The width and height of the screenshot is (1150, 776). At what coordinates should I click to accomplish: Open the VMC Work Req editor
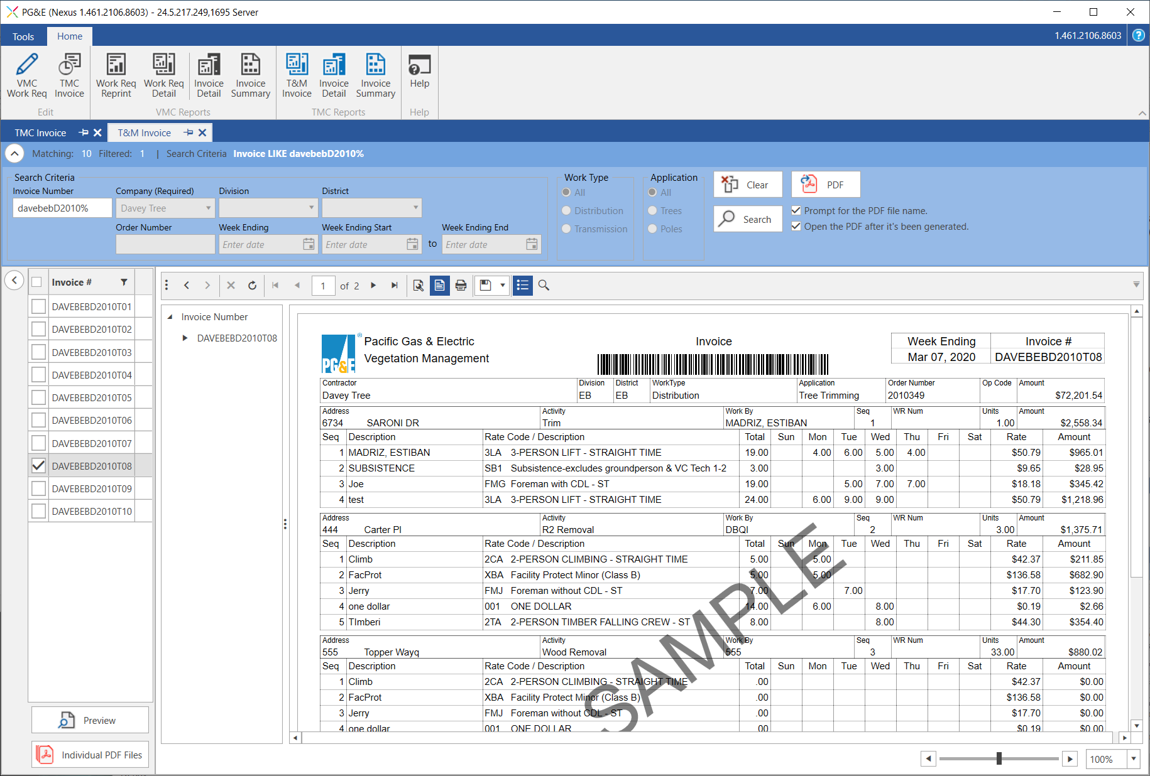(x=26, y=75)
